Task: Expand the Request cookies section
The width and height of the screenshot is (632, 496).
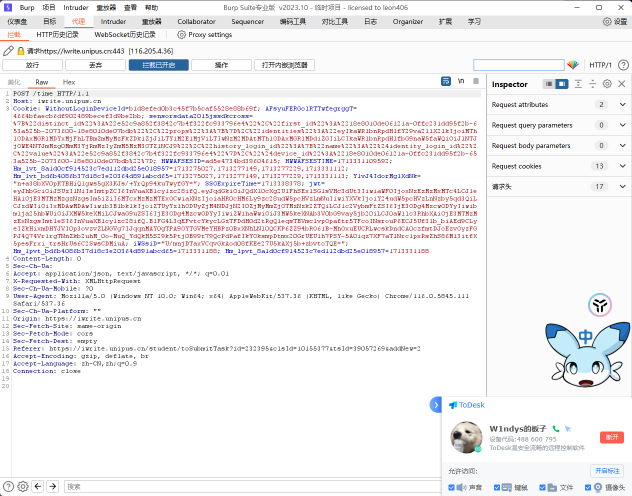Action: click(622, 166)
